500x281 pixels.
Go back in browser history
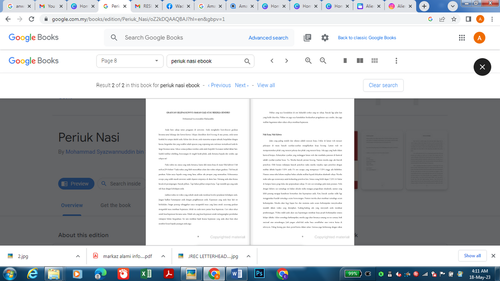click(8, 19)
